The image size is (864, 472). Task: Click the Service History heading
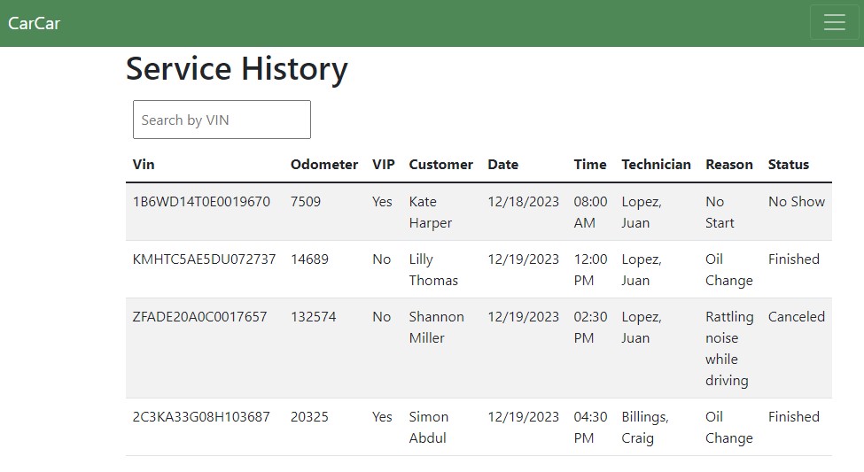click(x=237, y=69)
